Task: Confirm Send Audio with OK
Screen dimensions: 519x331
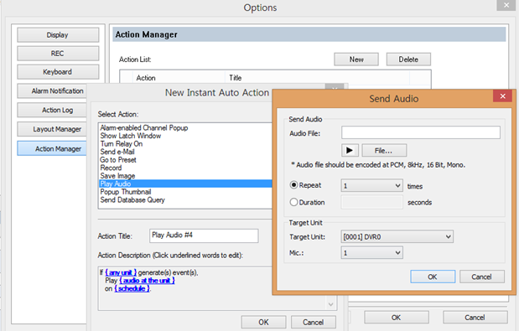Action: pyautogui.click(x=433, y=277)
